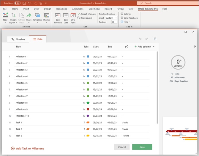Toggle the AutoSave switch
Image resolution: width=199 pixels, height=156 pixels.
pos(17,3)
